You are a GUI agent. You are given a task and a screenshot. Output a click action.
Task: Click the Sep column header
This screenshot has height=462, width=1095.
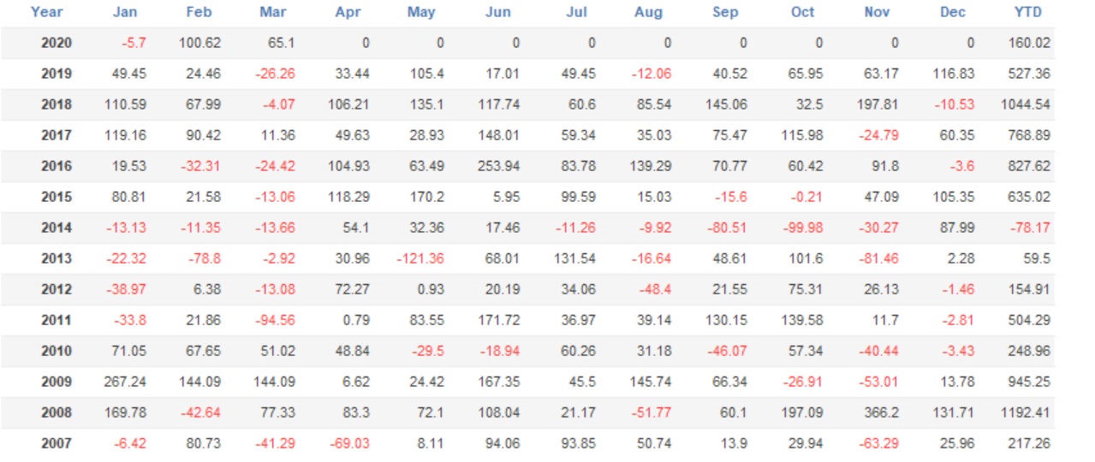click(x=726, y=12)
